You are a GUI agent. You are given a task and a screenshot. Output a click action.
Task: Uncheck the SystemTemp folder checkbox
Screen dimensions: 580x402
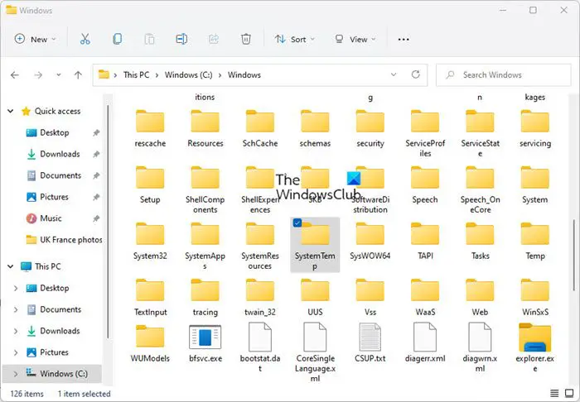(x=297, y=223)
